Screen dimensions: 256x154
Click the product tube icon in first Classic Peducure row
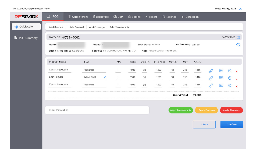click(x=211, y=71)
